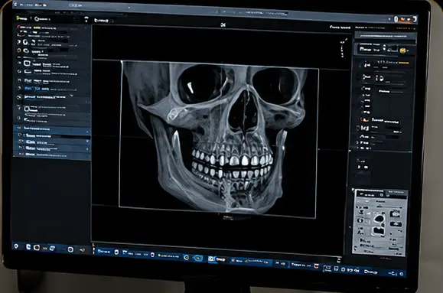The width and height of the screenshot is (443, 293).
Task: Click the white document icon in bottom-left toolbar
Action: 28,247
